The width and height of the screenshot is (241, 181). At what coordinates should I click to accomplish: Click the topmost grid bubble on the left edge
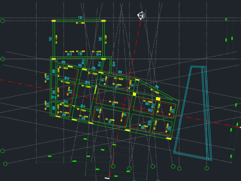pyautogui.click(x=3, y=21)
